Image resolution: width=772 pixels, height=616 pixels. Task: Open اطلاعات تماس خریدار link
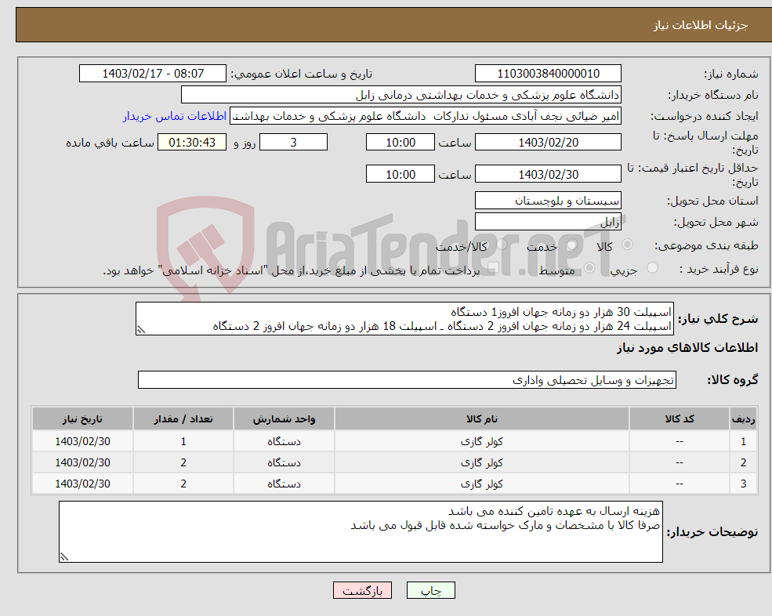175,116
